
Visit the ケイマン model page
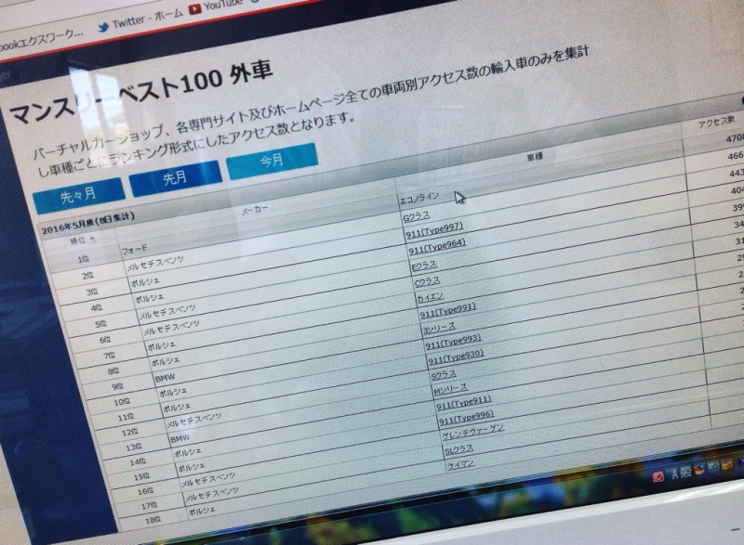point(460,464)
